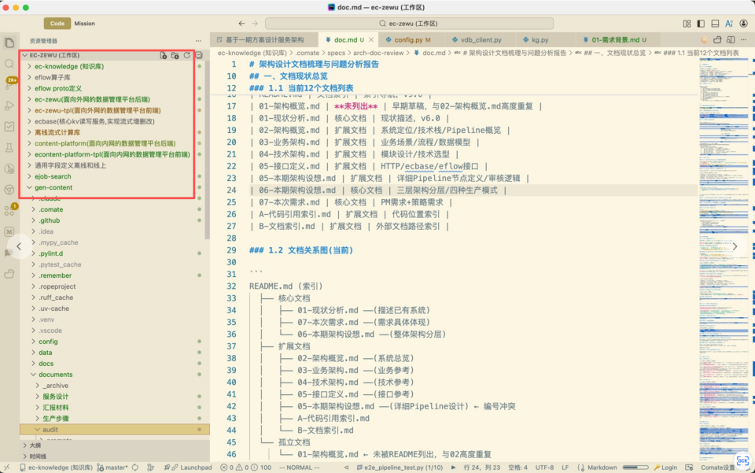Switch to Mission mode
Image resolution: width=755 pixels, height=473 pixels.
[84, 23]
